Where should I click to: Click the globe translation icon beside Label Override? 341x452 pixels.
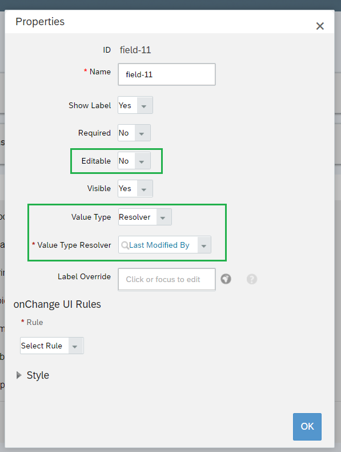pos(226,279)
